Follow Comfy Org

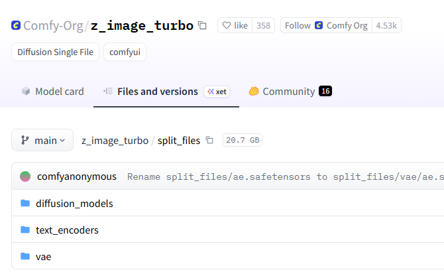(326, 25)
